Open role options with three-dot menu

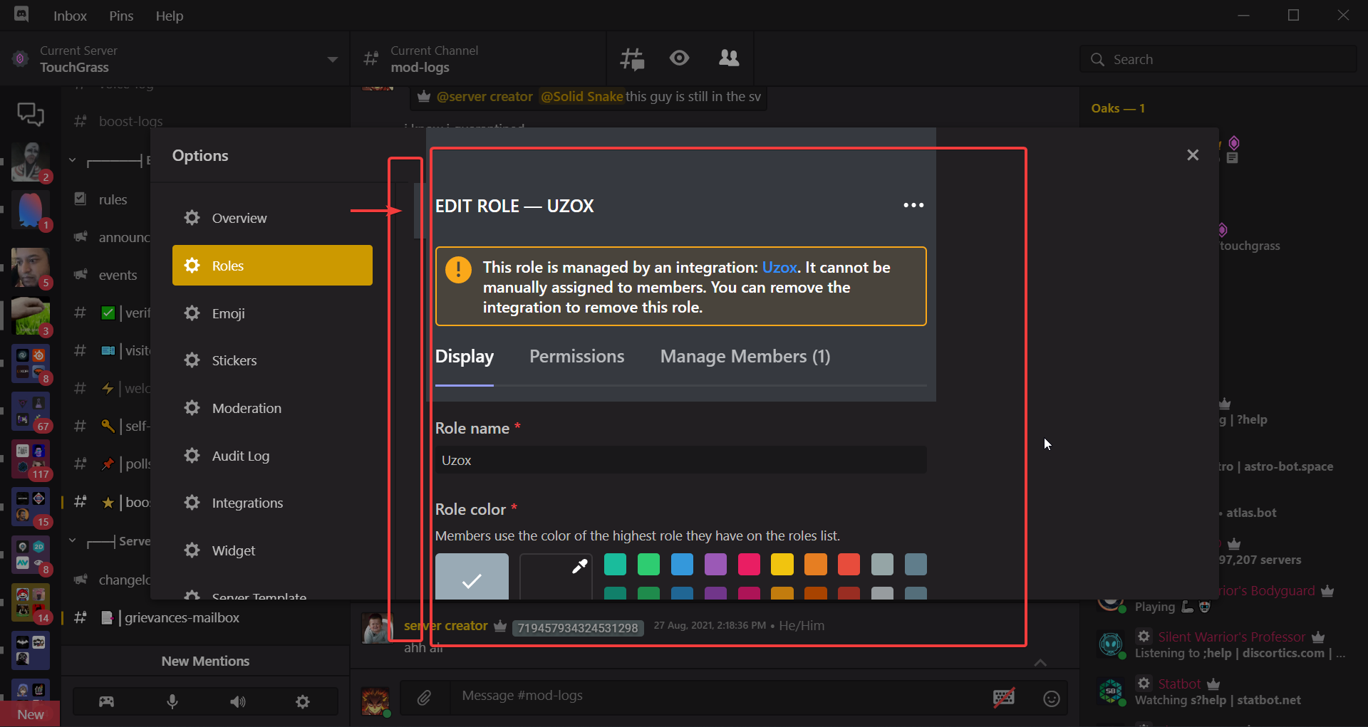coord(913,205)
